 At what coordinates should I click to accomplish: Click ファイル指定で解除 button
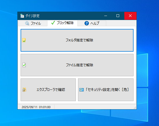(77, 65)
